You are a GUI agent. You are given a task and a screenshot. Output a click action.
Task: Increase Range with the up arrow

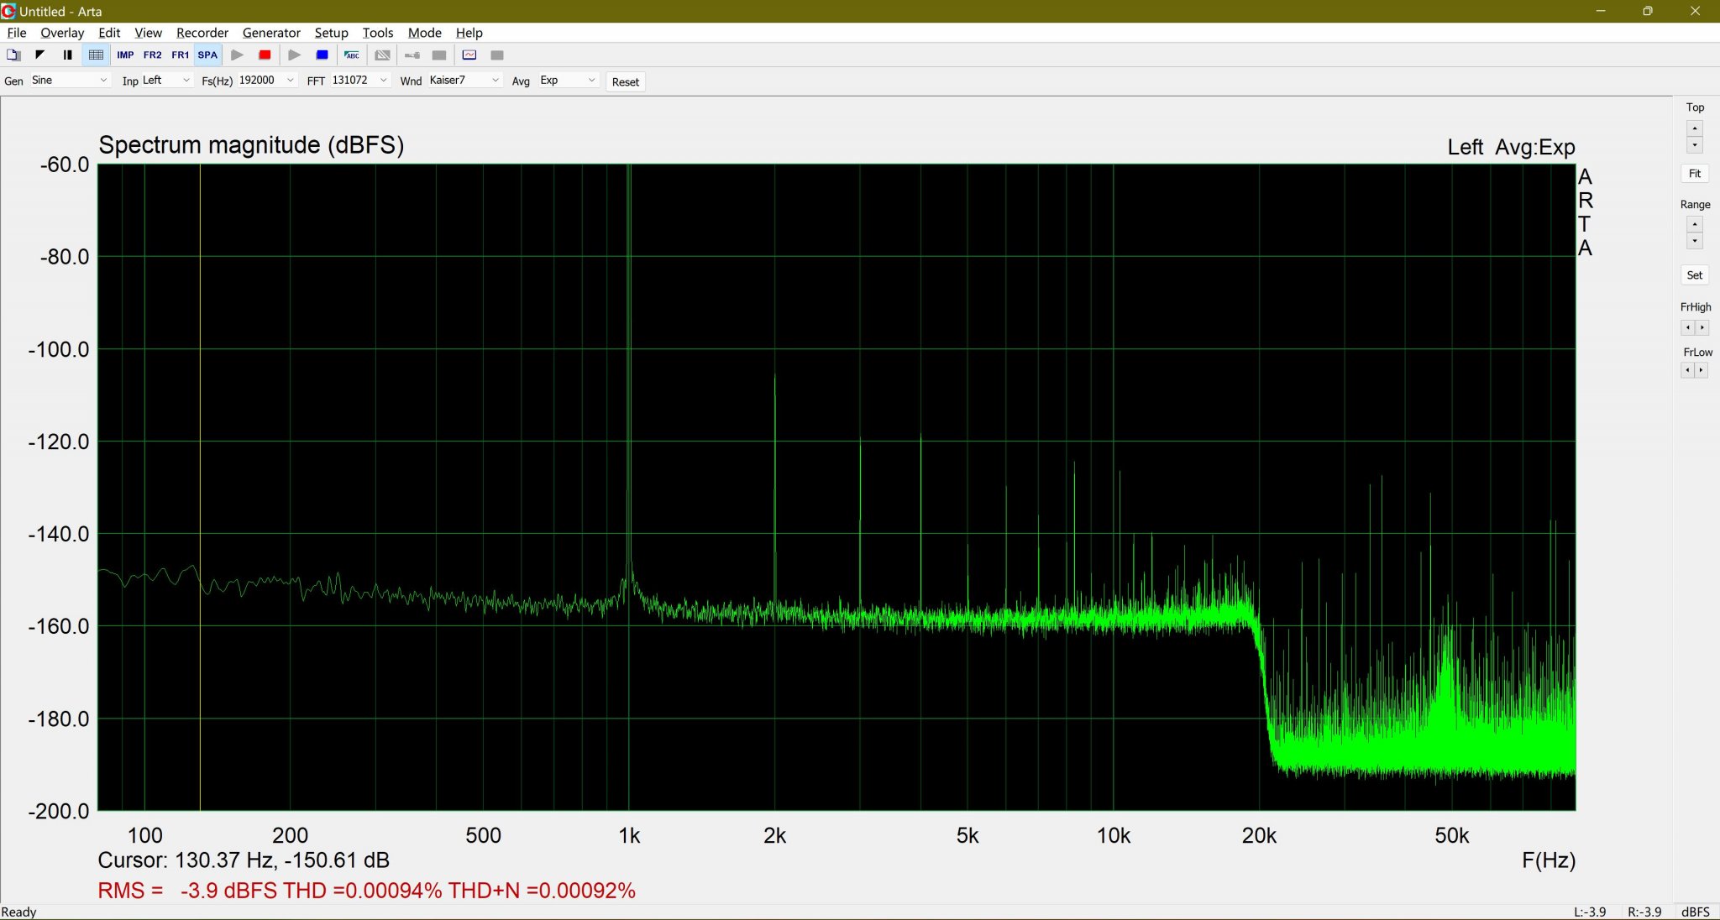click(1695, 225)
